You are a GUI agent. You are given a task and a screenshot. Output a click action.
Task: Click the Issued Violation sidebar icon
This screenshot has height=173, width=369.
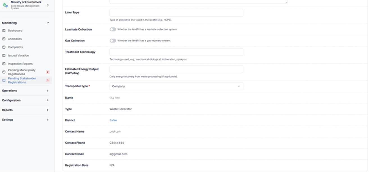(4, 55)
